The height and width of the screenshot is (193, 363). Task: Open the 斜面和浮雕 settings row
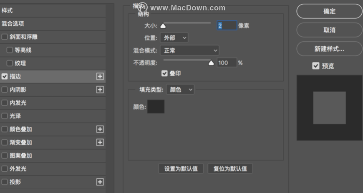click(53, 37)
